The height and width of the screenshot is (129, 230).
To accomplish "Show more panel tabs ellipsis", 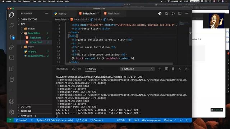I will click(x=102, y=69).
